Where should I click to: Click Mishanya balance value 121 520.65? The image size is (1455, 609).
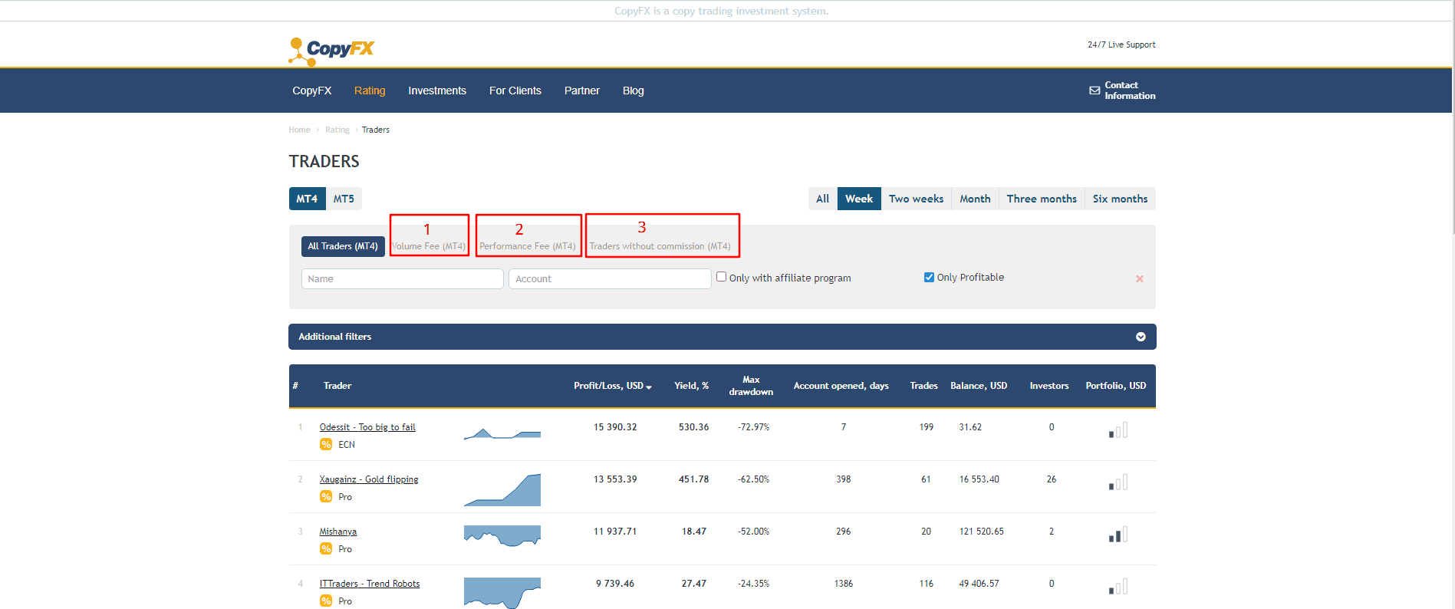click(982, 532)
